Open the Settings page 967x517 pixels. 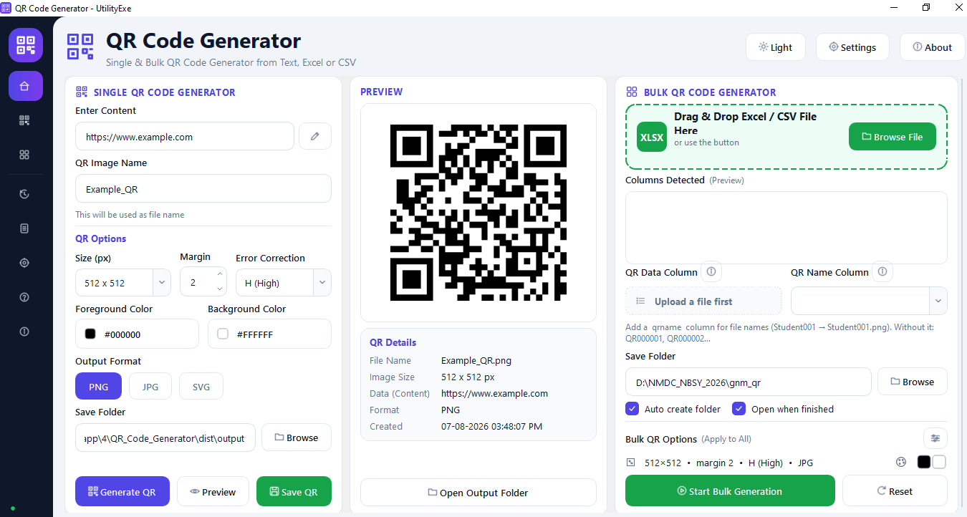(852, 47)
